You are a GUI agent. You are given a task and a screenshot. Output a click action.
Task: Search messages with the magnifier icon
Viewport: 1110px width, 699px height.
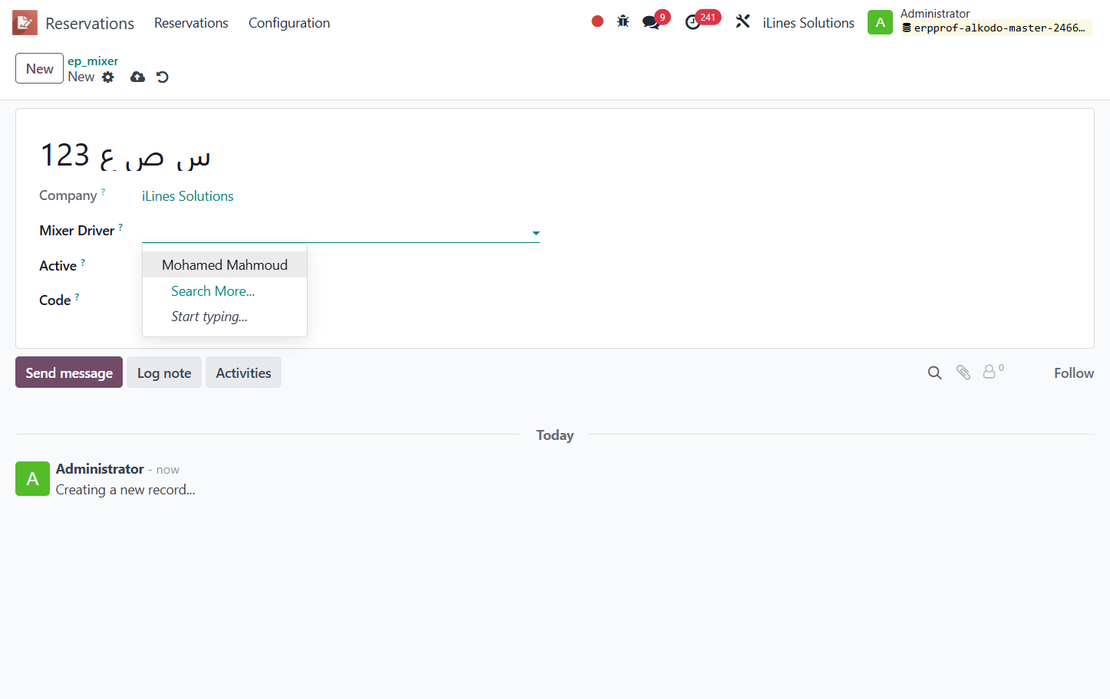click(x=934, y=372)
